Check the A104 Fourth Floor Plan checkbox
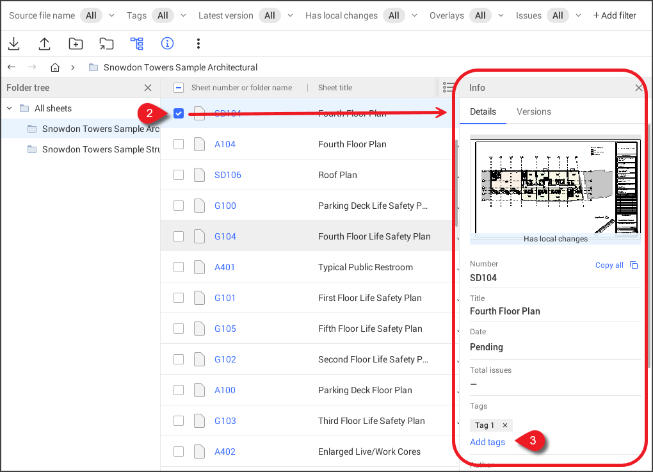 coord(179,144)
